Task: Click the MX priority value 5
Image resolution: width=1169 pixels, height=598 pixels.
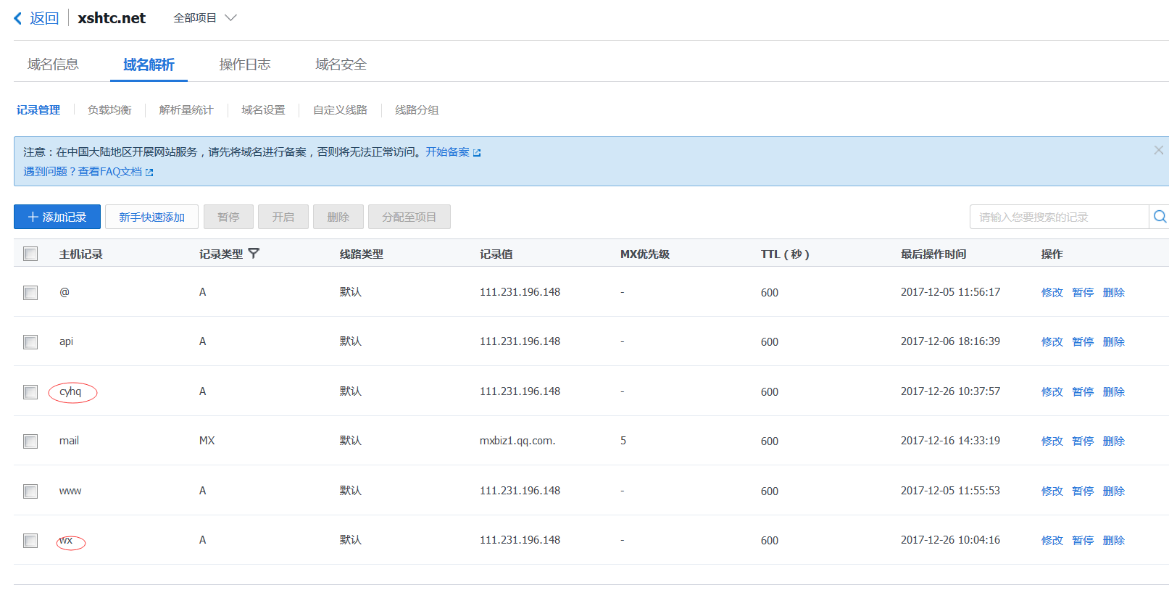Action: 623,441
